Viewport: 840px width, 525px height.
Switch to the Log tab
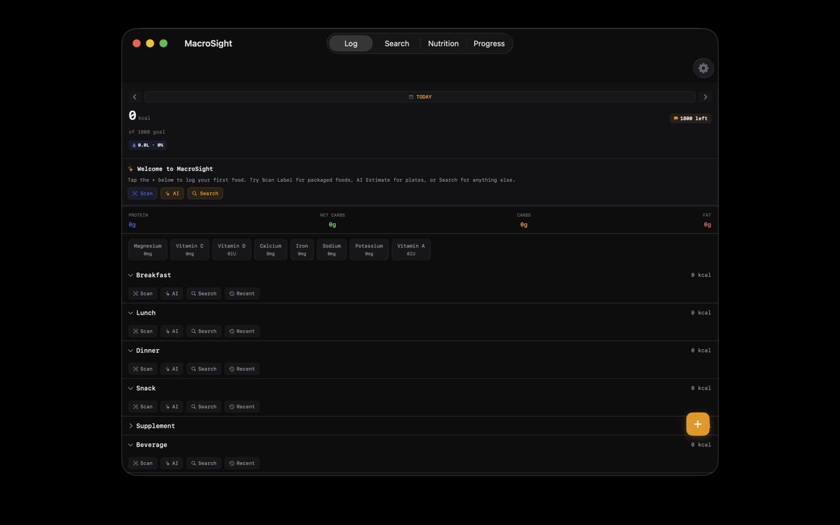(351, 43)
